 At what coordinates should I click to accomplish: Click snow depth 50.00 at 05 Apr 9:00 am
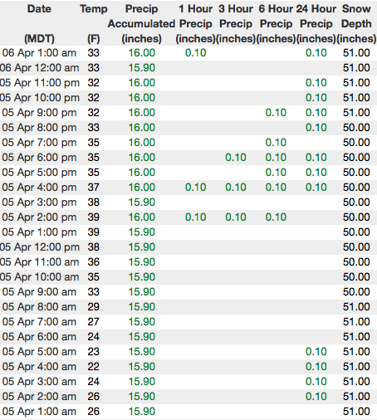[x=356, y=292]
